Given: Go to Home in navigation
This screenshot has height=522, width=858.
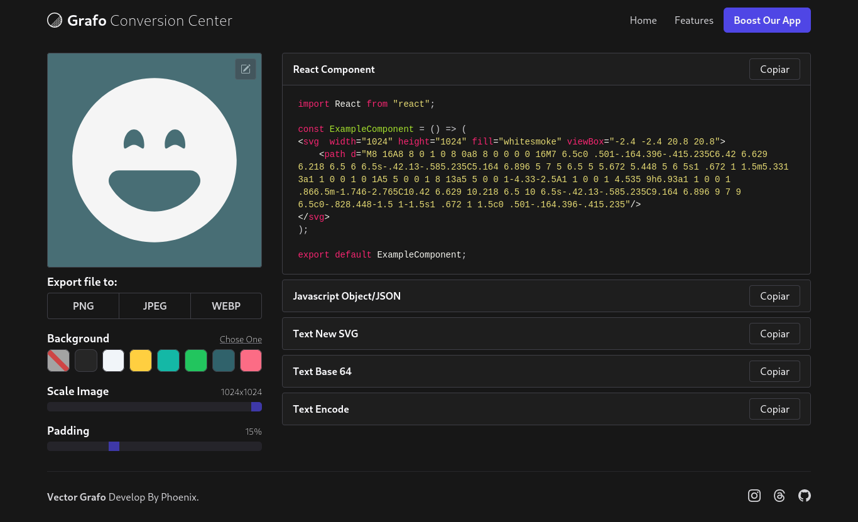Looking at the screenshot, I should coord(643,20).
